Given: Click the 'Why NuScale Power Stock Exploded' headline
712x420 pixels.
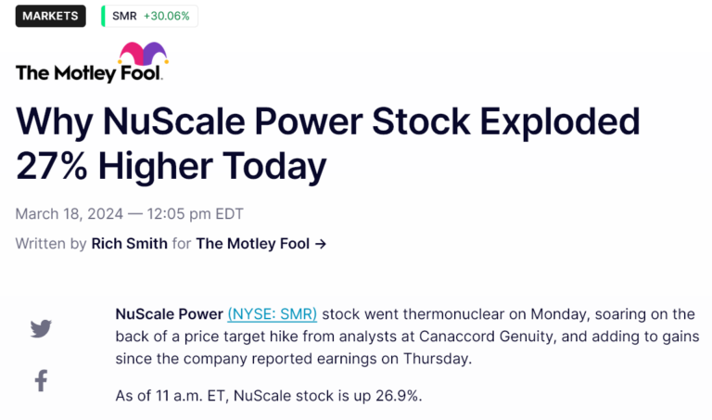Looking at the screenshot, I should pos(328,123).
